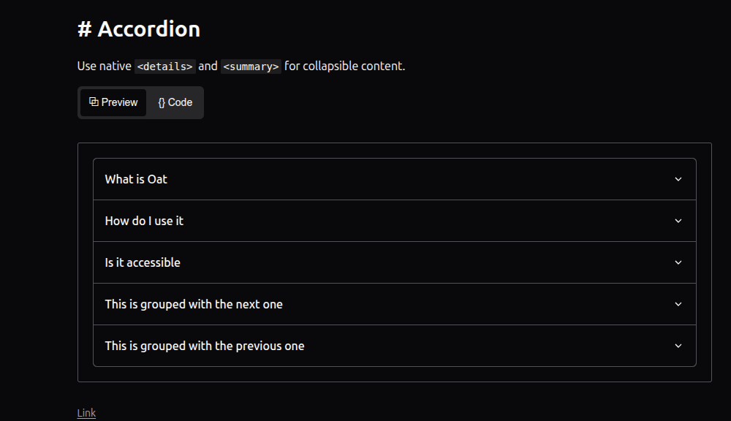Switch to the Code tab
The height and width of the screenshot is (421, 731).
click(175, 102)
